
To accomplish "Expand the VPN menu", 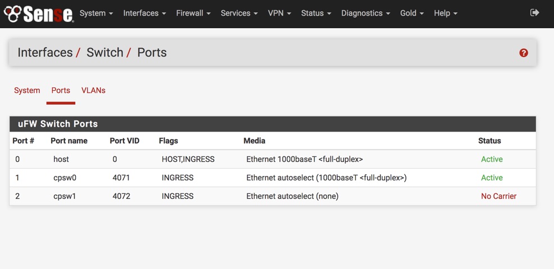I will [279, 13].
